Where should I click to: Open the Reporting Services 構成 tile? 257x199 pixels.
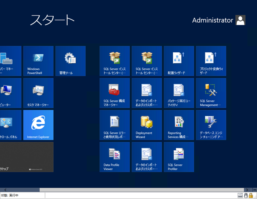[x=179, y=125]
